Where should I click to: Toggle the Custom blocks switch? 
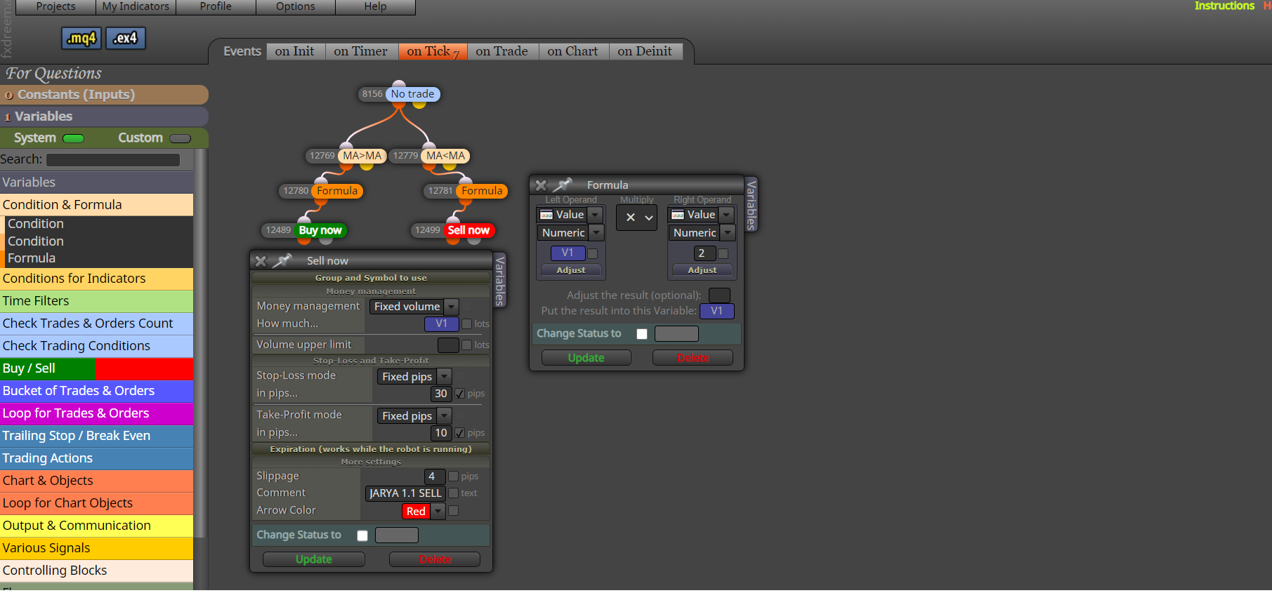tap(181, 138)
